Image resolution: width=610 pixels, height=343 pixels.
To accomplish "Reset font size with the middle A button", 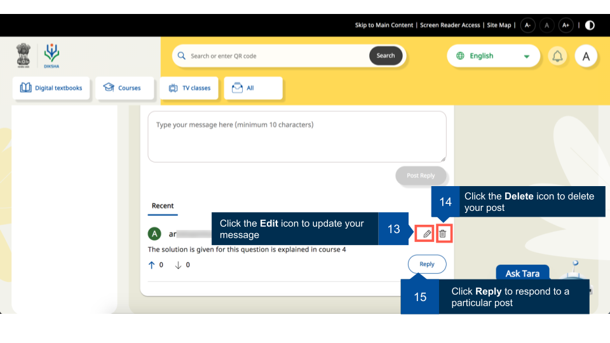I will tap(546, 25).
